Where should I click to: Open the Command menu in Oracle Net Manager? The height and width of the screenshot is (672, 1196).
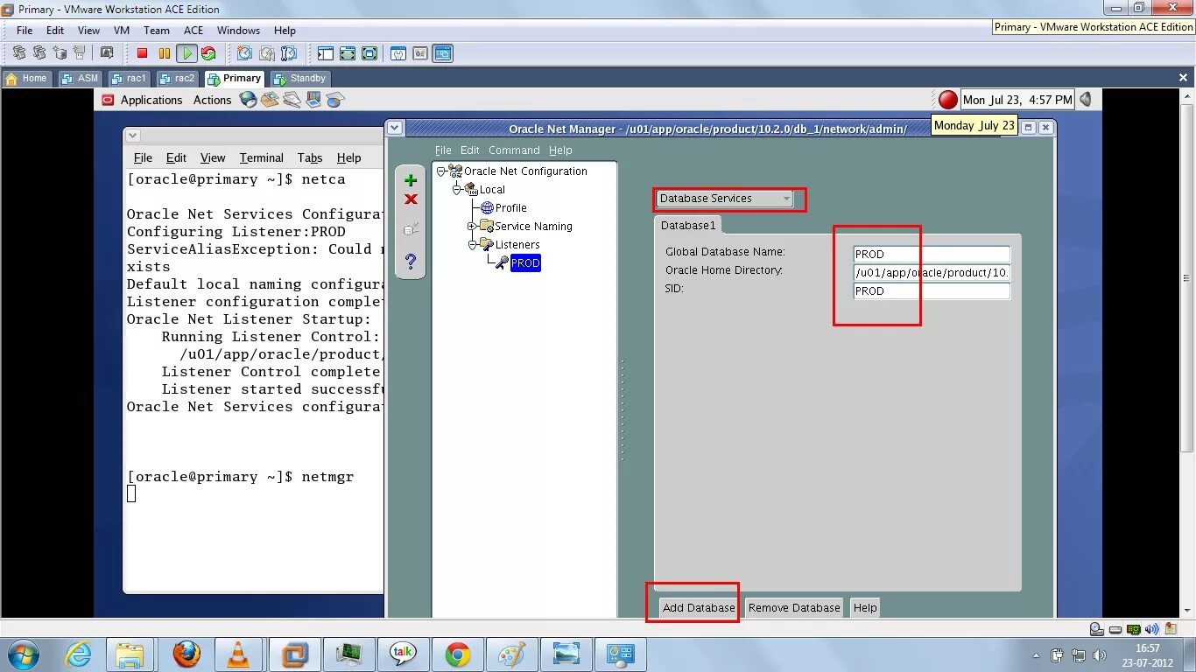pos(514,150)
